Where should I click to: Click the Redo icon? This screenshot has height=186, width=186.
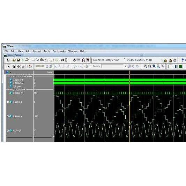(x=50, y=60)
